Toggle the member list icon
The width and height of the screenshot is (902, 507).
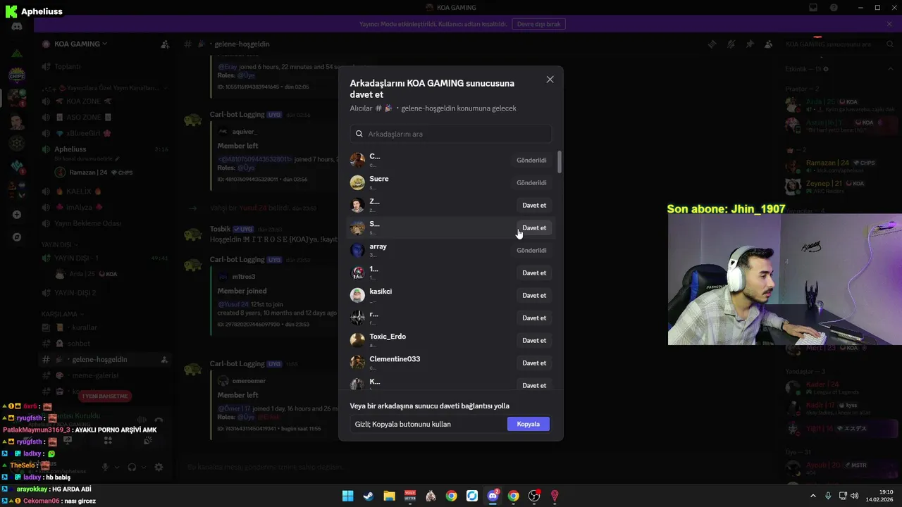point(768,44)
